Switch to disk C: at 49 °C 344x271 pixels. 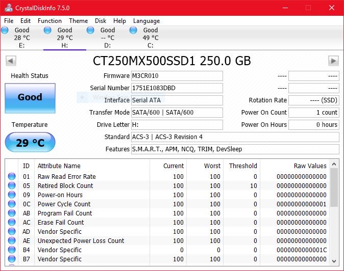click(150, 38)
